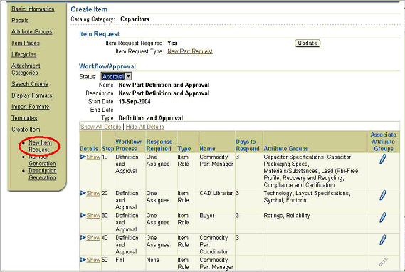Expand details arrow for step 40
The height and width of the screenshot is (272, 405).
pyautogui.click(x=83, y=237)
